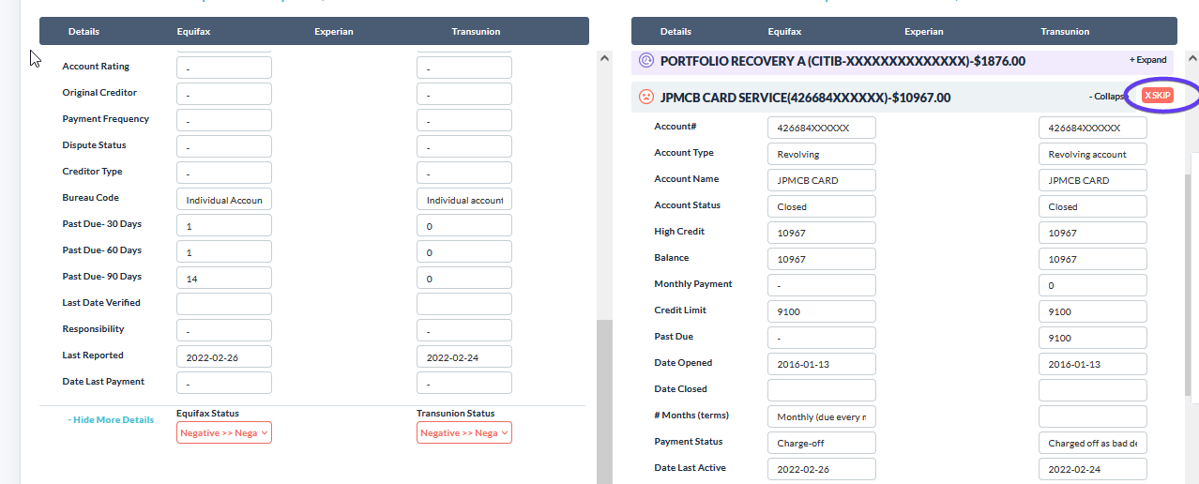Click the @ icon beside Portfolio Recovery
Image resolution: width=1199 pixels, height=484 pixels.
pos(645,61)
